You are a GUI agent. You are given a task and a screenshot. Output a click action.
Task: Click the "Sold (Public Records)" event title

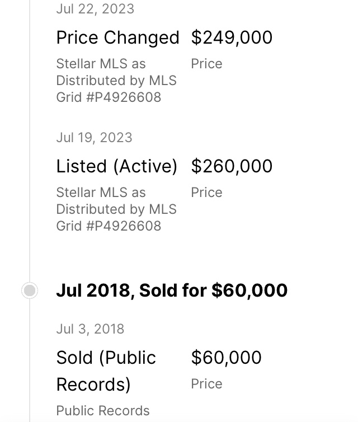pyautogui.click(x=106, y=371)
